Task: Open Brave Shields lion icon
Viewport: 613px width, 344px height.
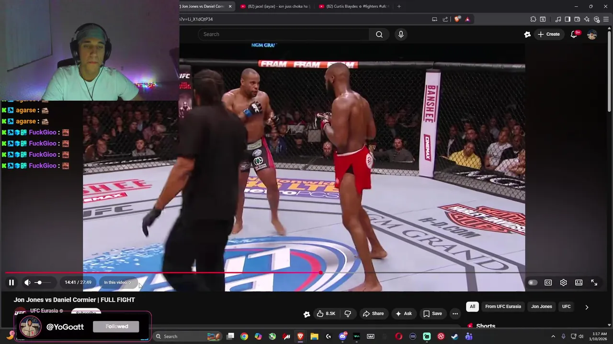Action: (x=457, y=19)
